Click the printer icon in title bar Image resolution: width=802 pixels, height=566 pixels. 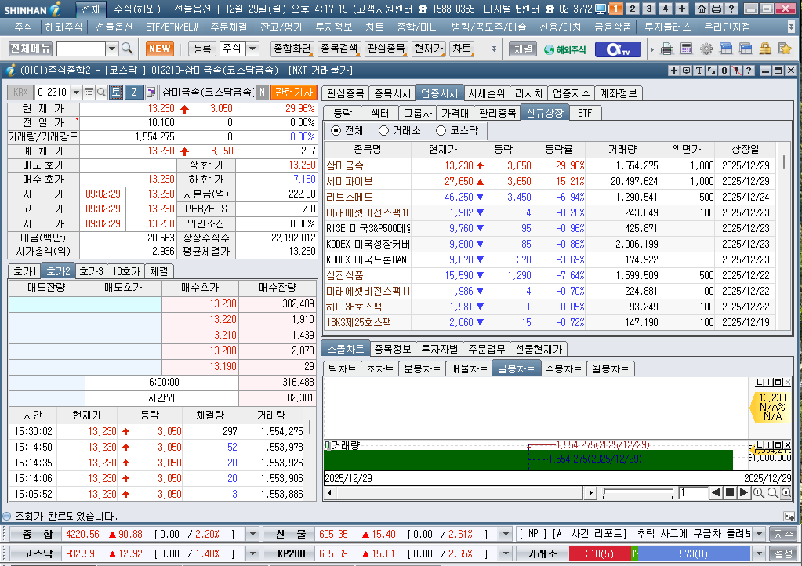click(717, 9)
